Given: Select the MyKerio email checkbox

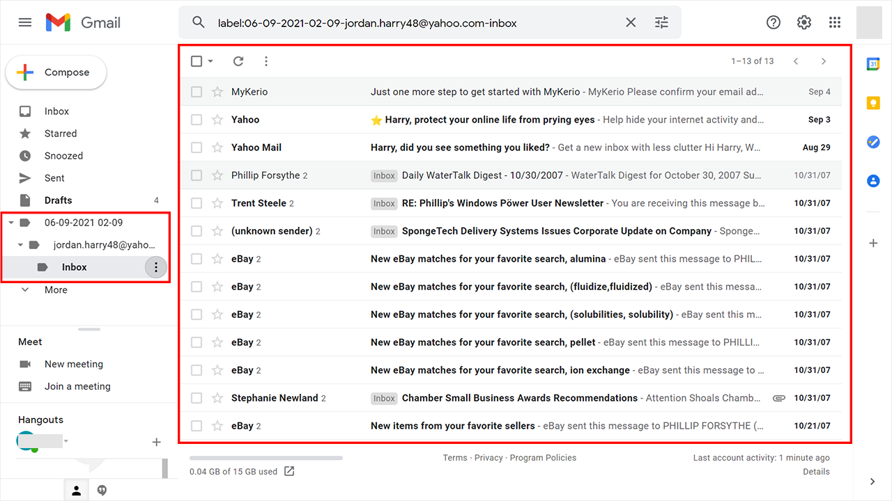Looking at the screenshot, I should (x=197, y=92).
